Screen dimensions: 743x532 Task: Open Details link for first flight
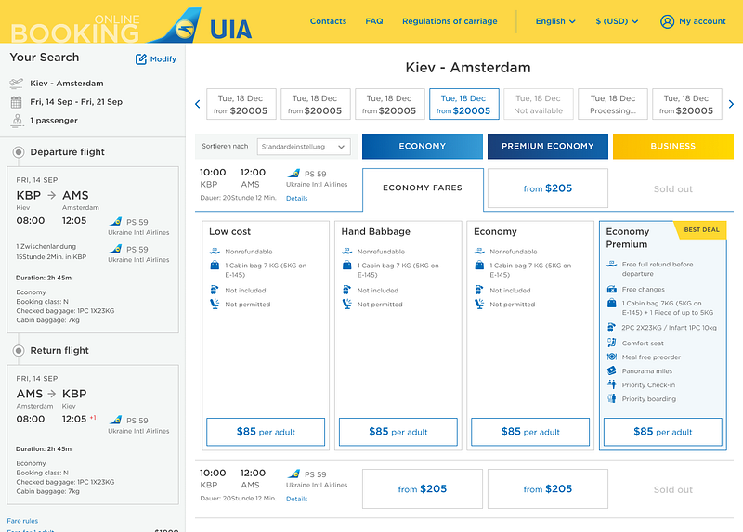pyautogui.click(x=296, y=199)
